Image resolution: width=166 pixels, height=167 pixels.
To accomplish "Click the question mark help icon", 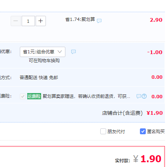I will click(144, 96).
